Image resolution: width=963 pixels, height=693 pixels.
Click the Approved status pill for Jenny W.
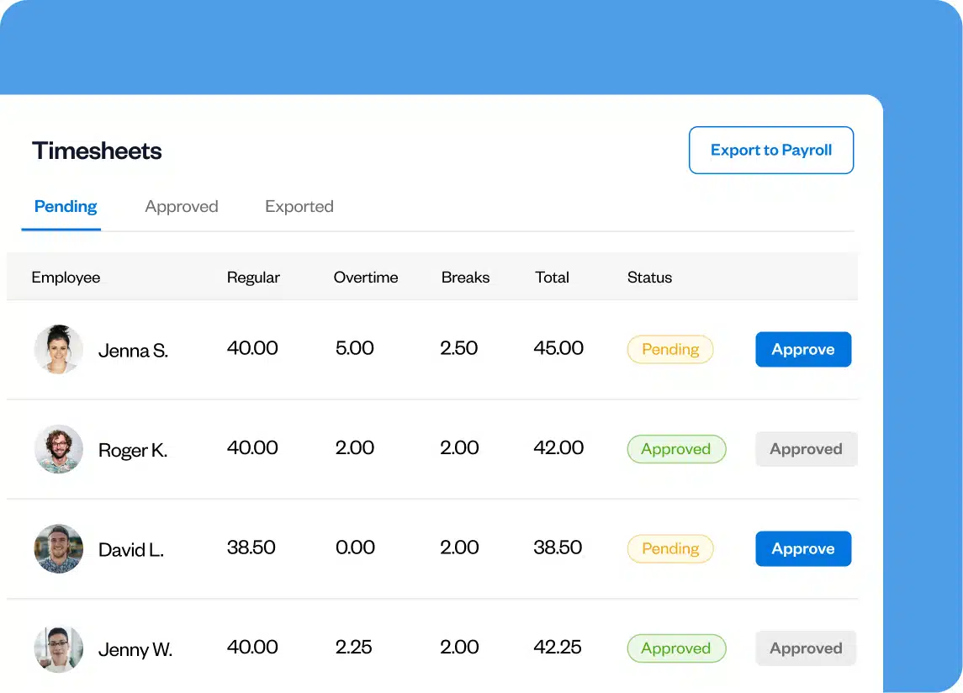pos(676,648)
